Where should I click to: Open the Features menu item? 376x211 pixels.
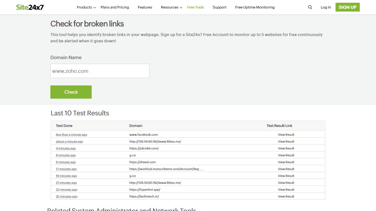coord(145,7)
